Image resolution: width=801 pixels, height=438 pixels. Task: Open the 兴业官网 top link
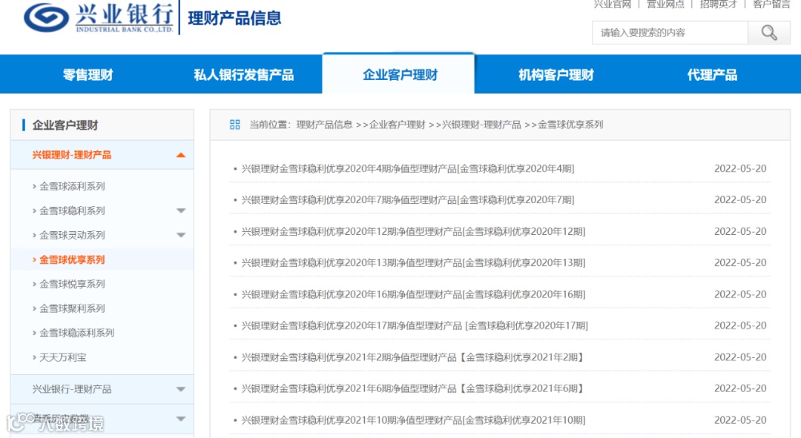(612, 4)
